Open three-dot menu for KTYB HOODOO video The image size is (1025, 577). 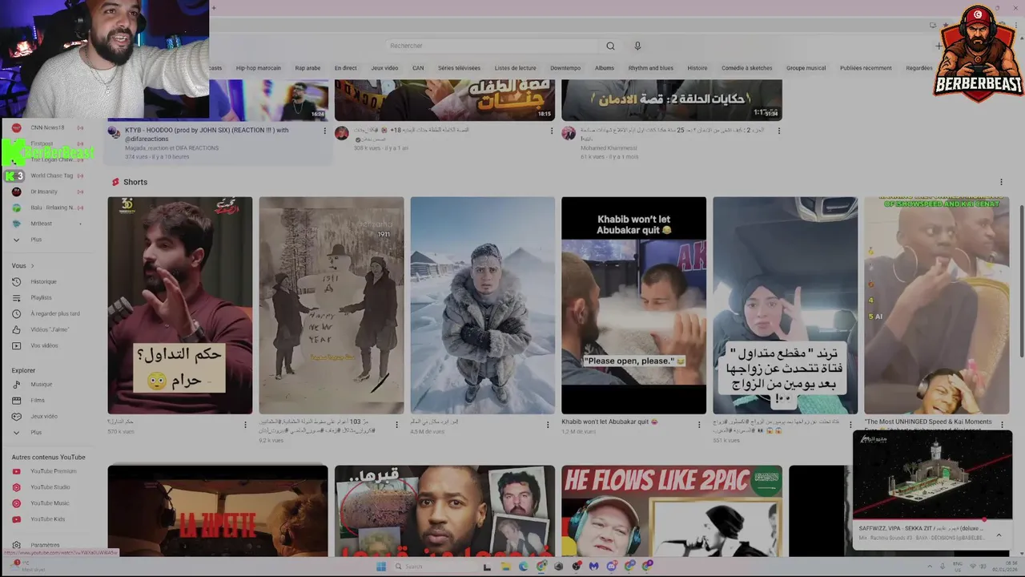click(324, 131)
